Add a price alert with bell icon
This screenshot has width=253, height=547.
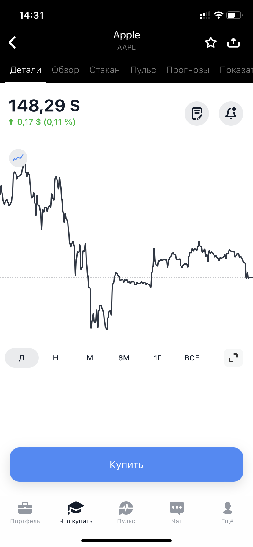point(231,114)
